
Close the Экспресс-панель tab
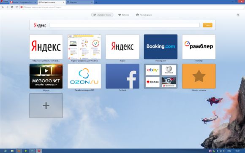pyautogui.click(x=63, y=3)
